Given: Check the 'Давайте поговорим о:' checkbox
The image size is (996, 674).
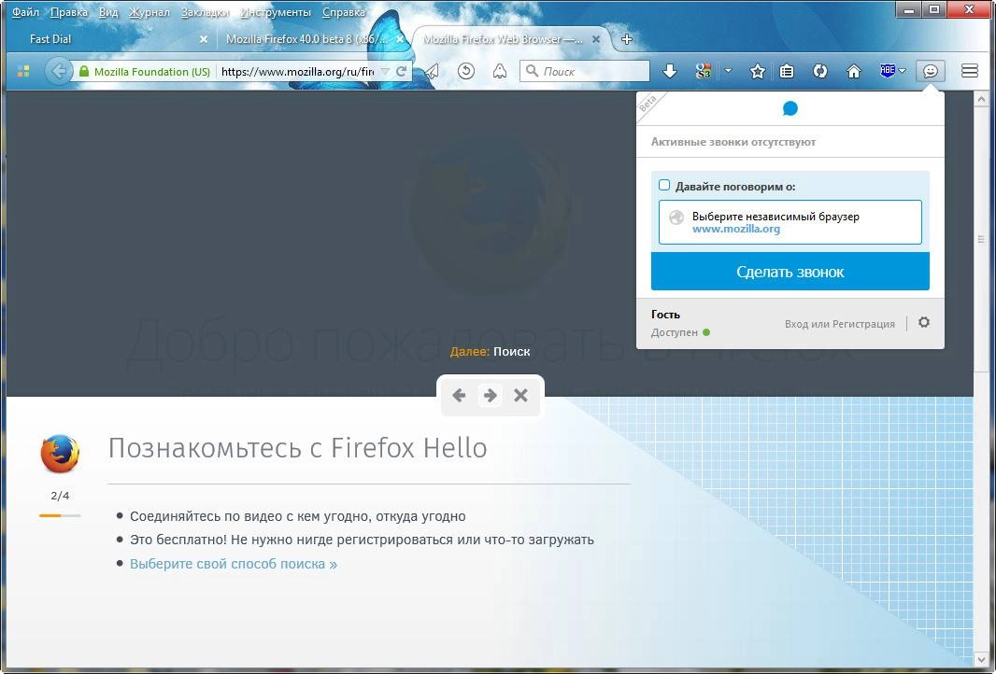Looking at the screenshot, I should tap(664, 186).
